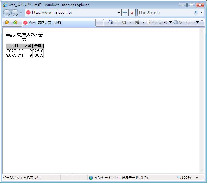Image resolution: width=207 pixels, height=183 pixels.
Task: Click the Internet Explorer title bar icon
Action: point(5,5)
